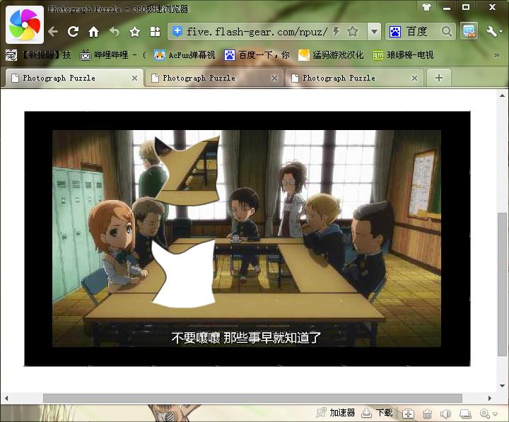Image resolution: width=509 pixels, height=422 pixels.
Task: Go to the browser home page icon
Action: [x=93, y=32]
